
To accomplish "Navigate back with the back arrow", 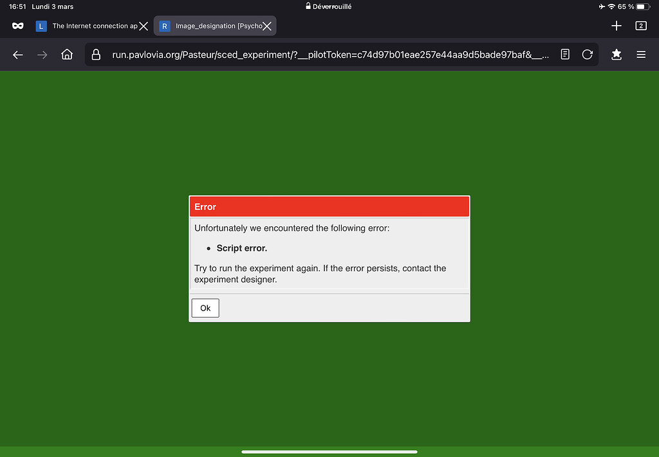I will tap(17, 55).
